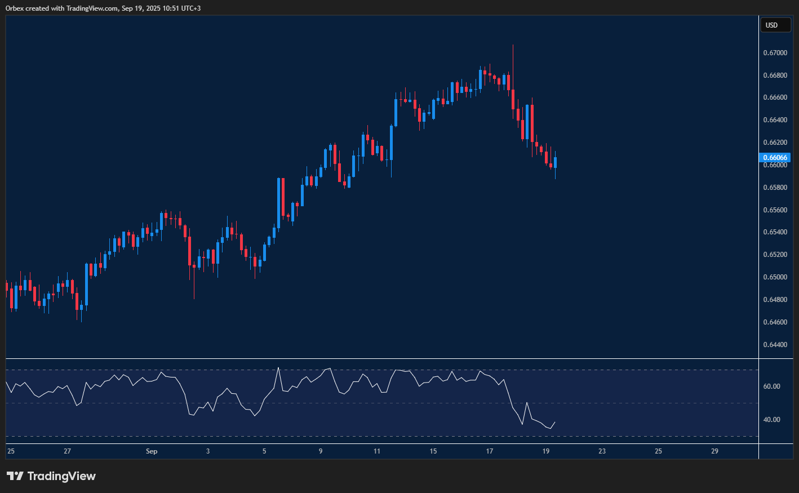Click the TradingView wordmark text
Image resolution: width=799 pixels, height=493 pixels.
tap(61, 476)
